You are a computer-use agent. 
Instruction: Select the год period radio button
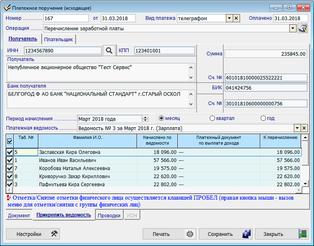tap(263, 118)
